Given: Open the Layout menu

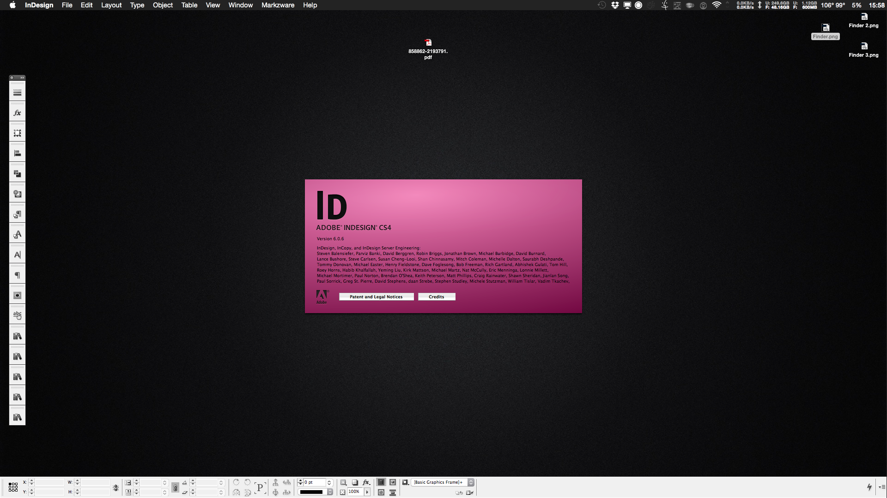Looking at the screenshot, I should pyautogui.click(x=111, y=5).
